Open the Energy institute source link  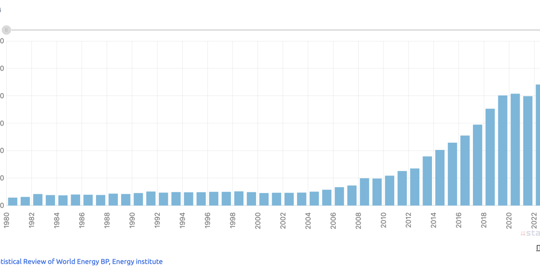click(137, 261)
